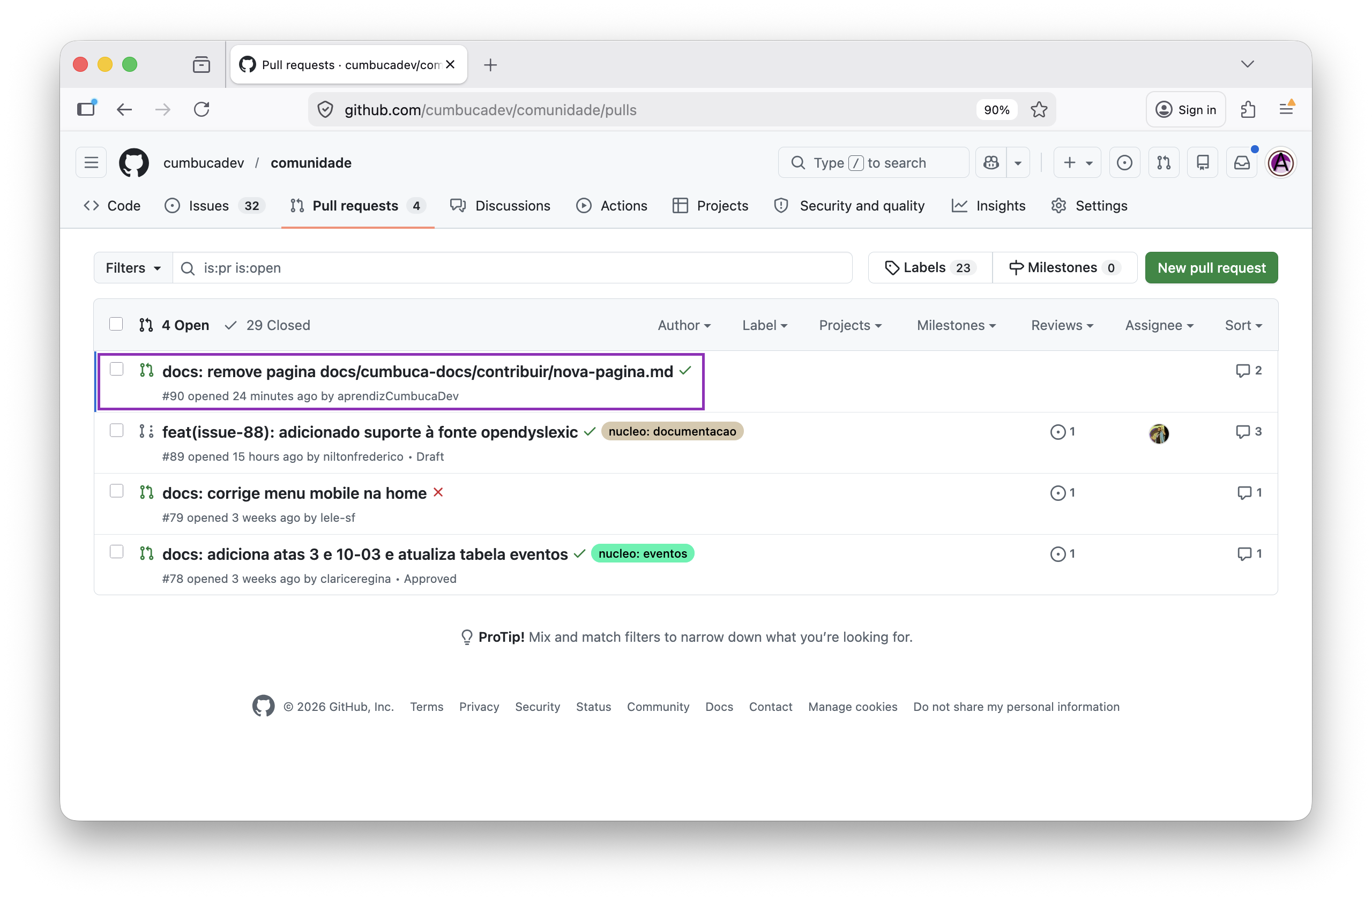Open the GitHub global navigation menu
This screenshot has width=1372, height=900.
tap(91, 163)
